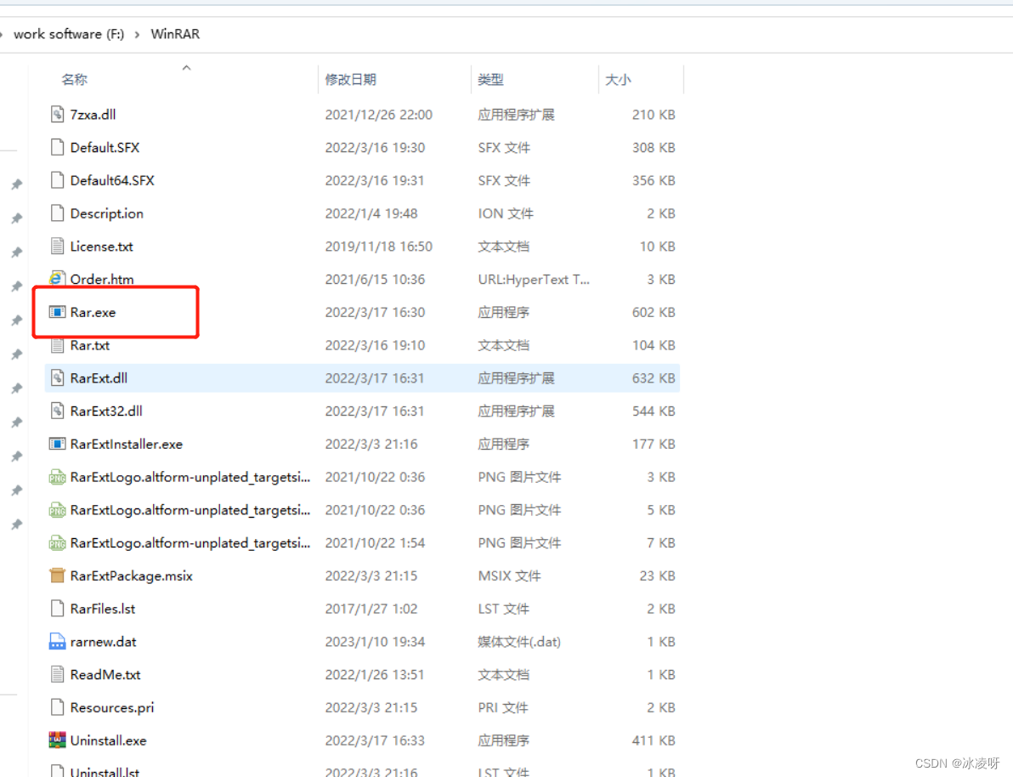1013x777 pixels.
Task: Open WinRAR breadcrumb in address bar
Action: (175, 34)
